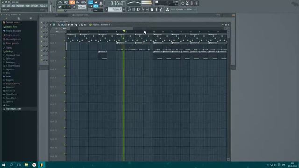Mute Track 1 with its green dot
This screenshot has height=168, width=299.
64,41
